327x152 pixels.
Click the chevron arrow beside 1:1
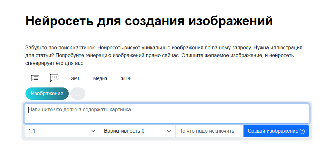click(93, 131)
